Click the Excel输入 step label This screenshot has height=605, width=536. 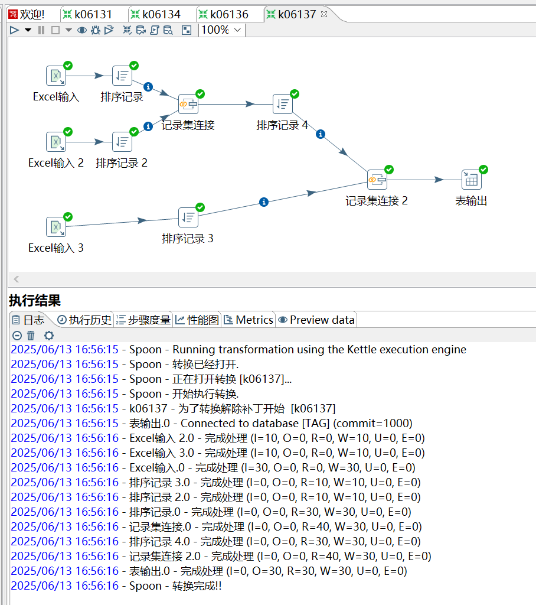[x=56, y=96]
